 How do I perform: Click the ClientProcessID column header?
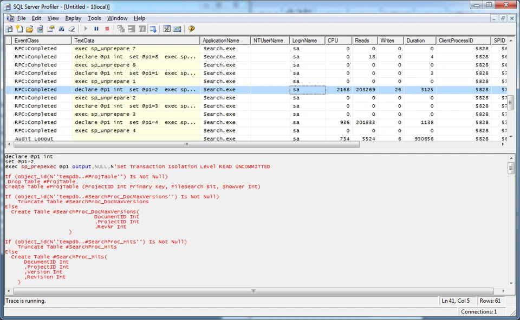click(x=463, y=41)
